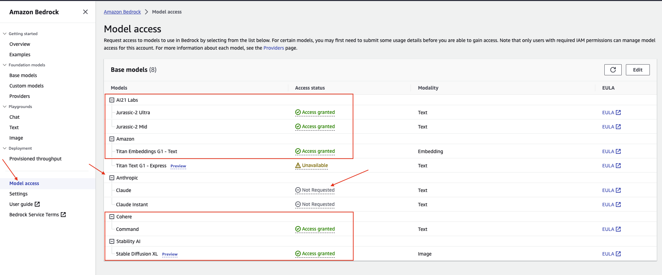Collapse the AI21 Labs model group
662x275 pixels.
(x=112, y=100)
